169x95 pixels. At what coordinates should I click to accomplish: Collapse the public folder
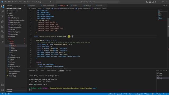click(11, 13)
